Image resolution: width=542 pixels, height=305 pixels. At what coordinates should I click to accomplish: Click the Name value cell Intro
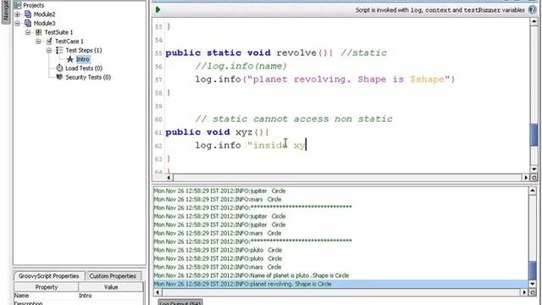(111, 296)
